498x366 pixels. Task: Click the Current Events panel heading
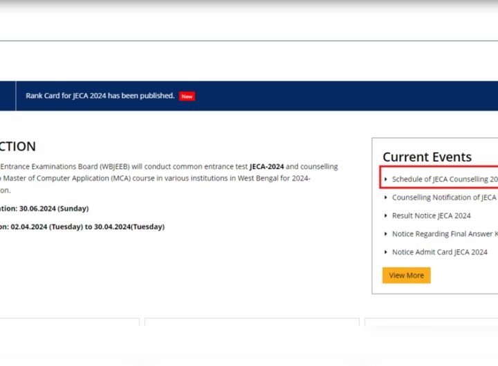click(427, 157)
